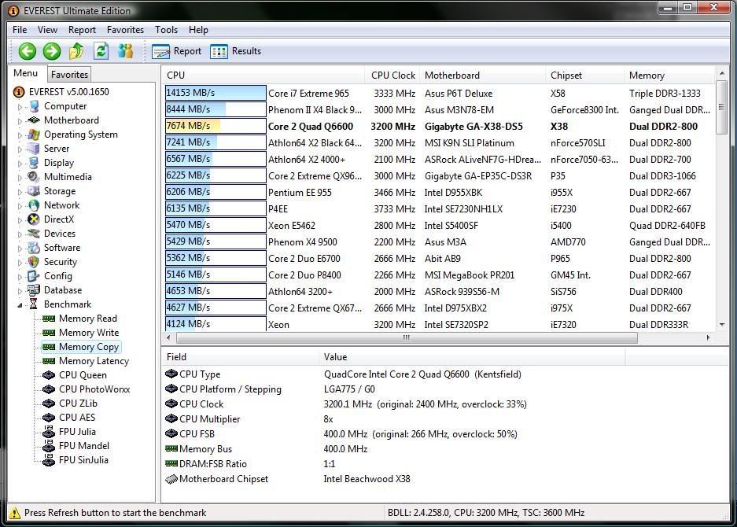The image size is (737, 527).
Task: Click the results list scroll down arrow
Action: (722, 325)
